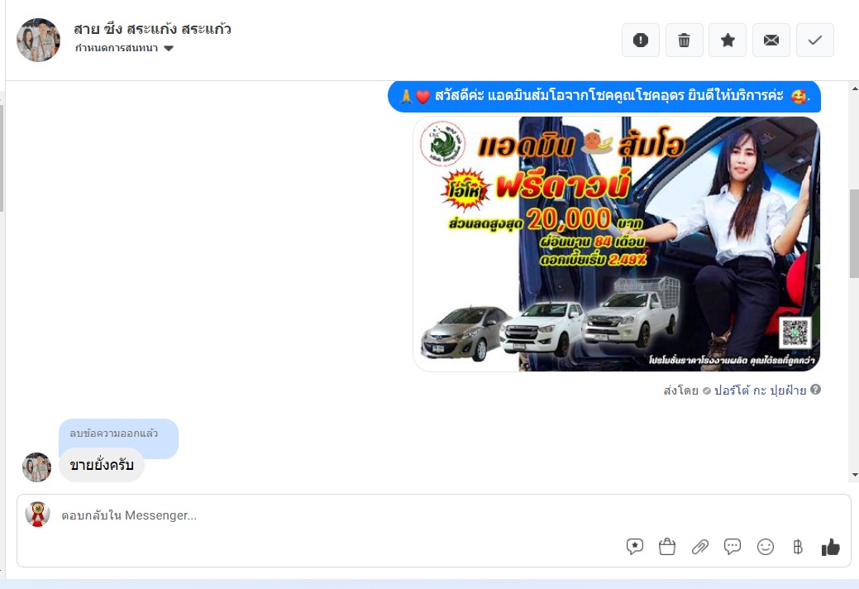The height and width of the screenshot is (589, 859).
Task: Open the shopping bag products icon
Action: click(x=666, y=546)
